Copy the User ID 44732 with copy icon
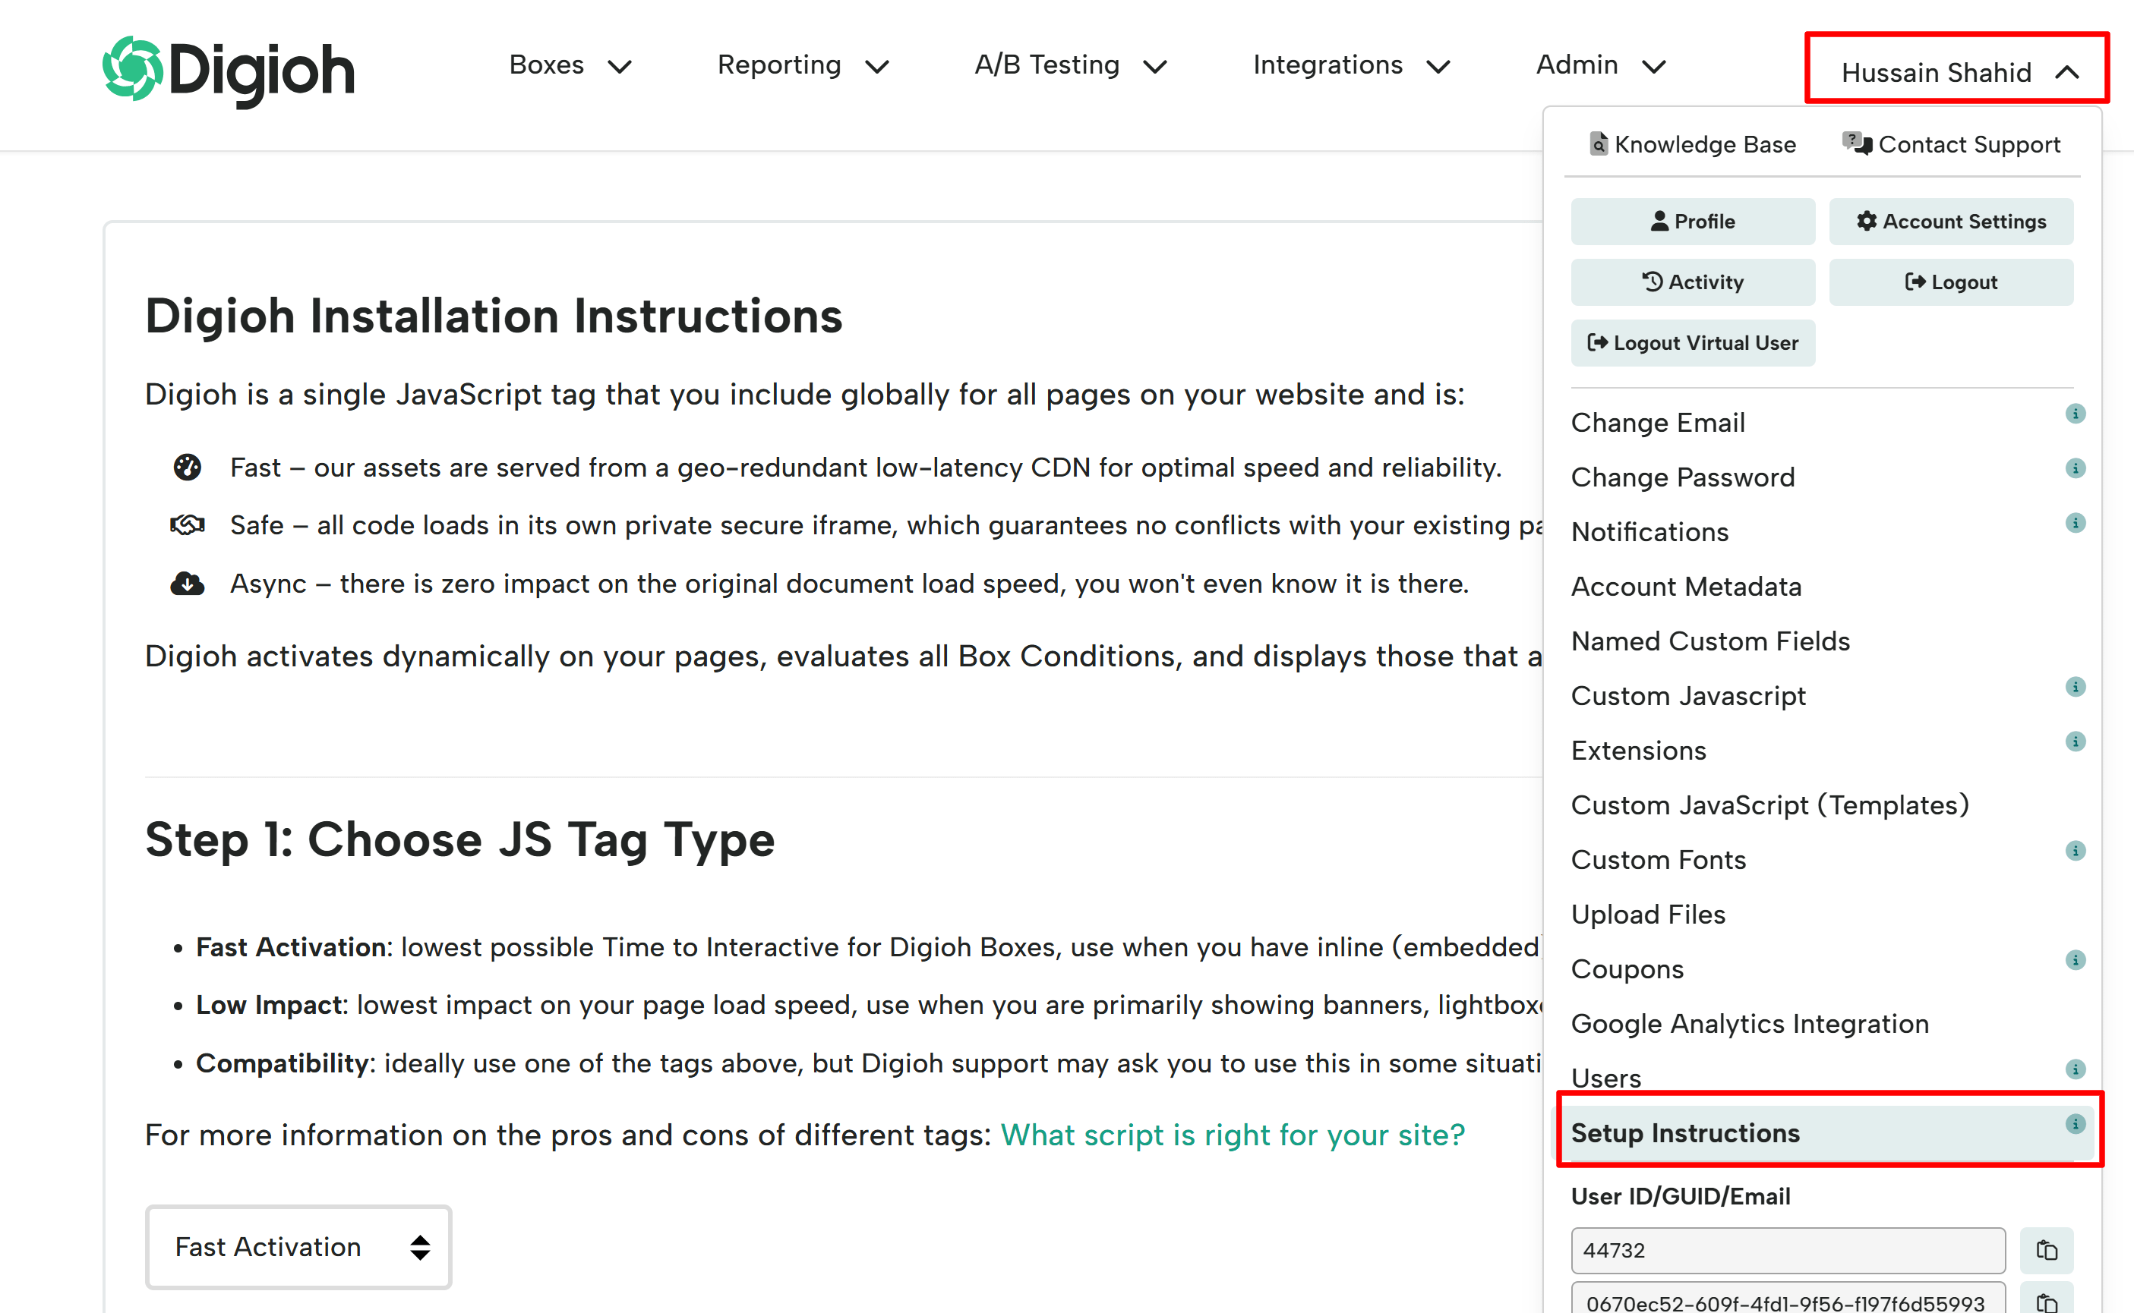The height and width of the screenshot is (1313, 2134). [2046, 1251]
